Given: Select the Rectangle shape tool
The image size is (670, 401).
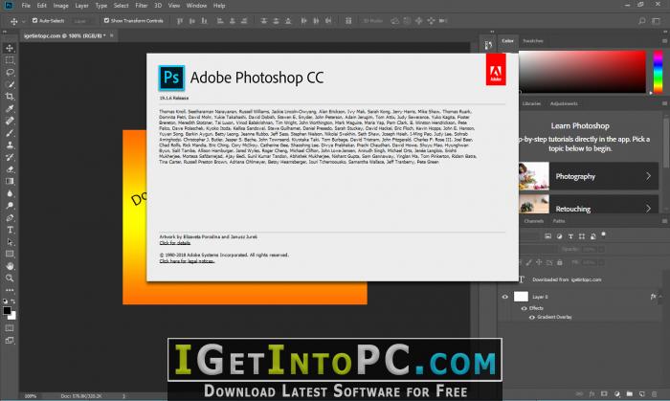Looking at the screenshot, I should (x=10, y=255).
